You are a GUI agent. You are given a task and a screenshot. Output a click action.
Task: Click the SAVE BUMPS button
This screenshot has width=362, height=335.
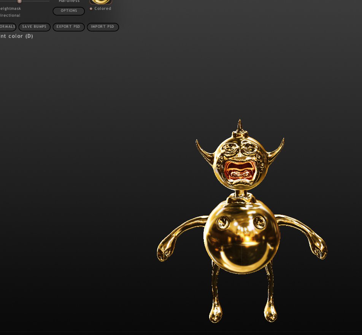tap(34, 27)
